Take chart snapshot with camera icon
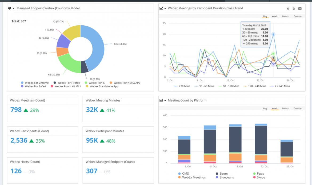The height and width of the screenshot is (185, 312). [300, 9]
